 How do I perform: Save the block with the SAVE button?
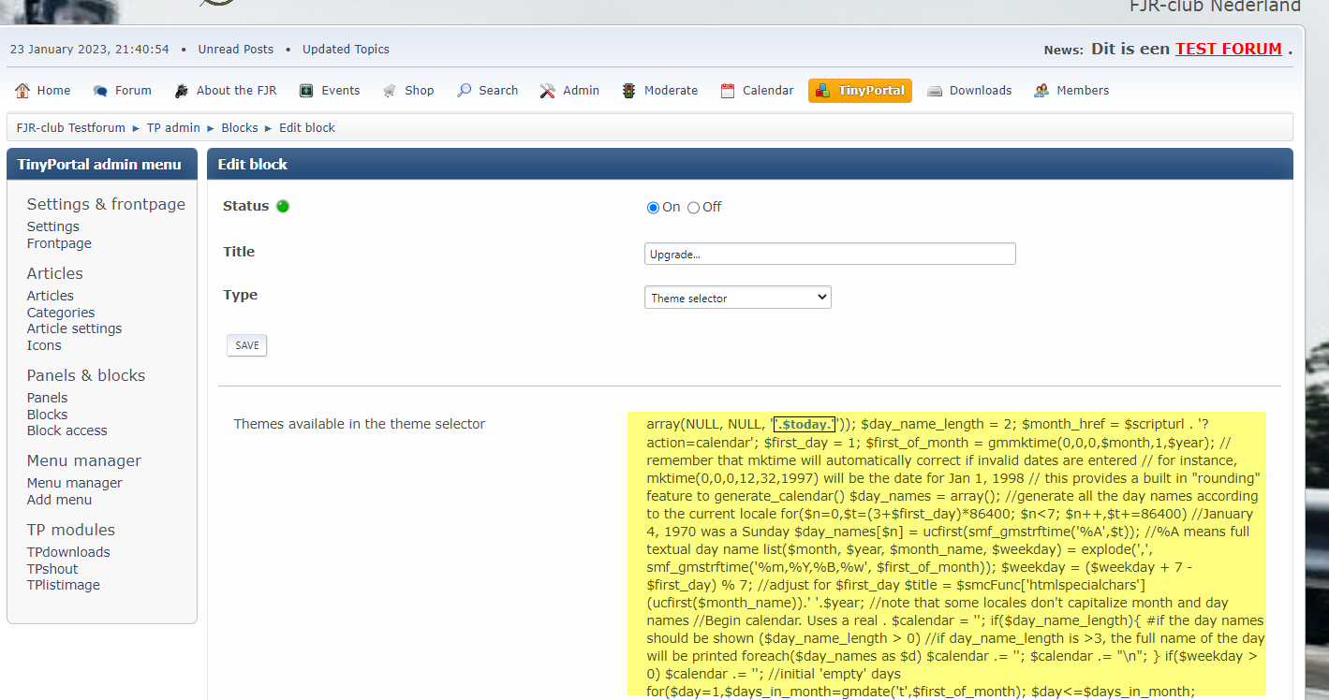click(x=246, y=344)
